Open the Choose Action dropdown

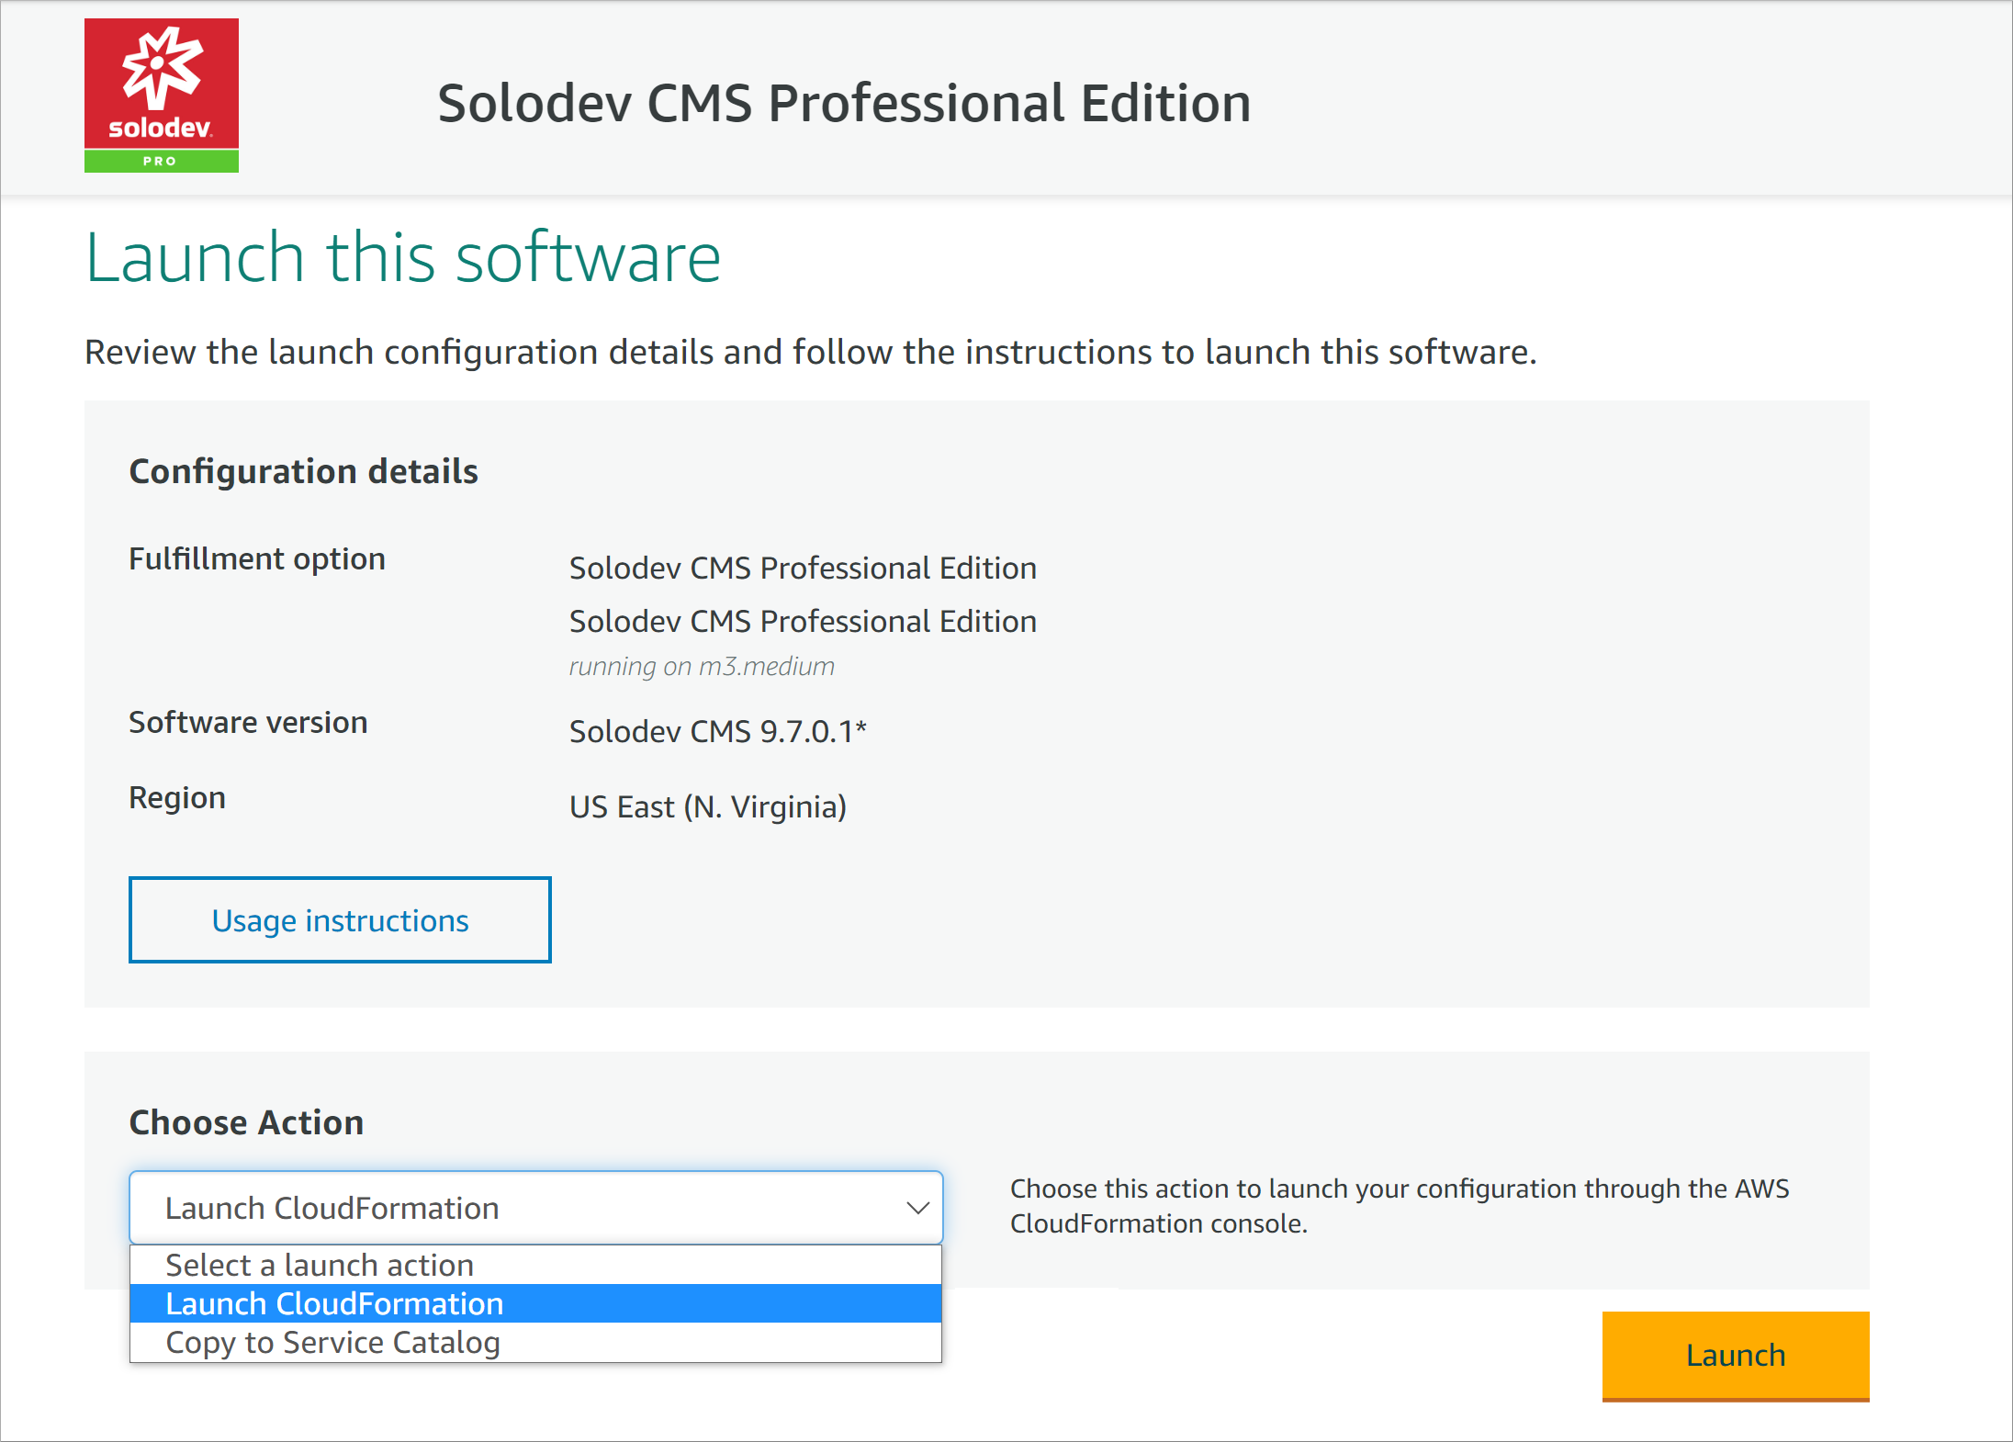(537, 1208)
